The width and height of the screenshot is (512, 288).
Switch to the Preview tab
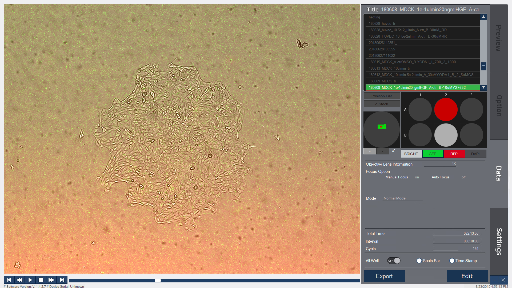(498, 38)
